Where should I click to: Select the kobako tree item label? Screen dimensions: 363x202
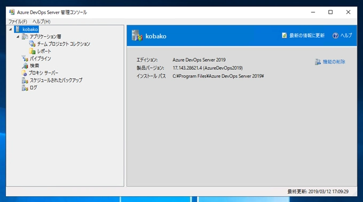coord(30,29)
